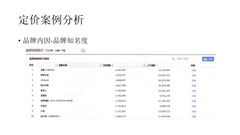Sort by the 热卖指数 sort arrows
This screenshot has width=240, height=135.
point(113,65)
